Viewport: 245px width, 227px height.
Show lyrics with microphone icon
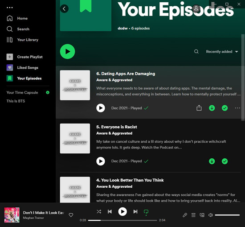(x=185, y=215)
